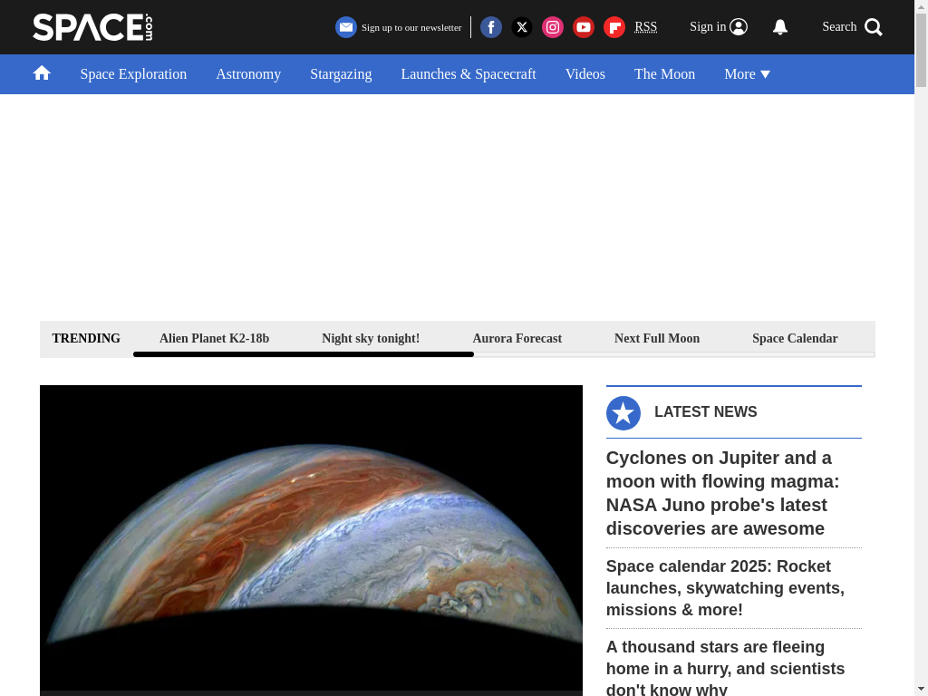Open Space calendar 2025 article
928x696 pixels.
click(725, 587)
